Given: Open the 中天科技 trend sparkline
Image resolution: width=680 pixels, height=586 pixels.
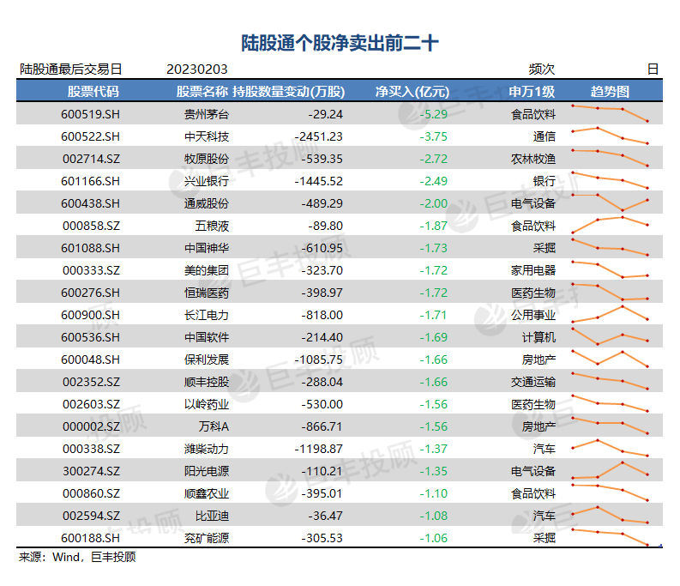Looking at the screenshot, I should click(610, 136).
